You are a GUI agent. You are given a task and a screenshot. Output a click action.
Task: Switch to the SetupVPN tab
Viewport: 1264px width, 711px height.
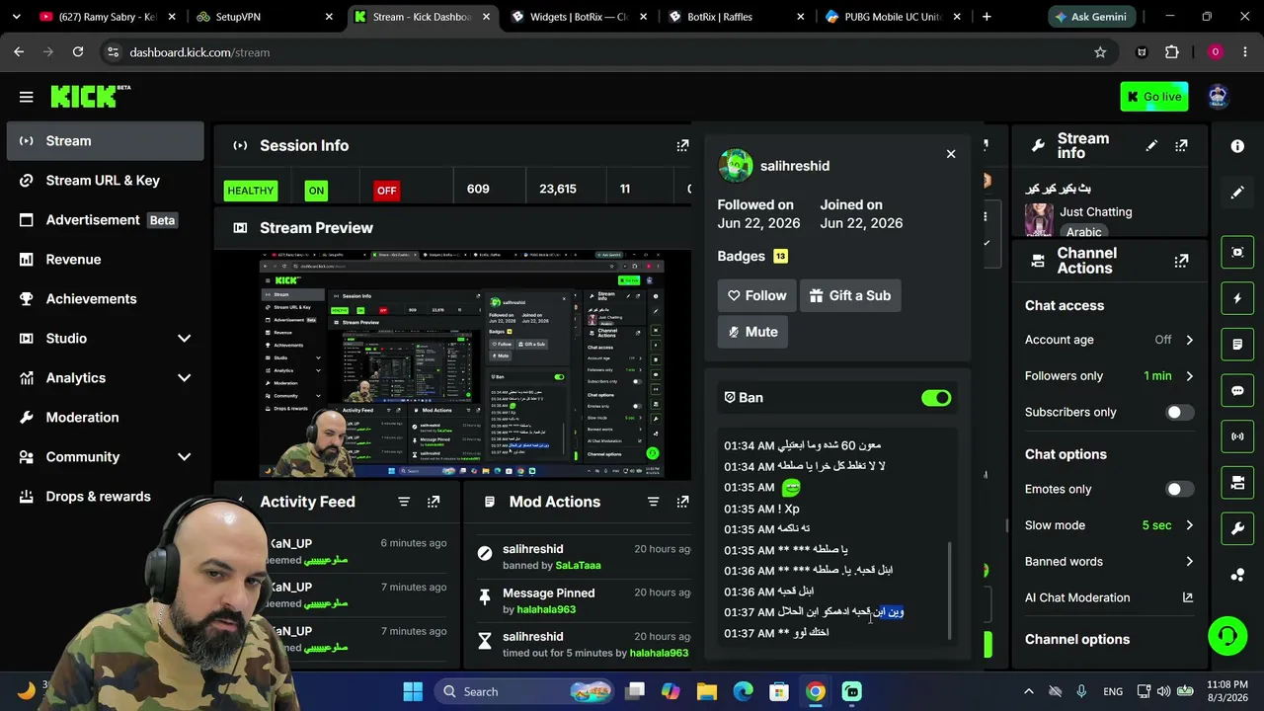point(266,17)
